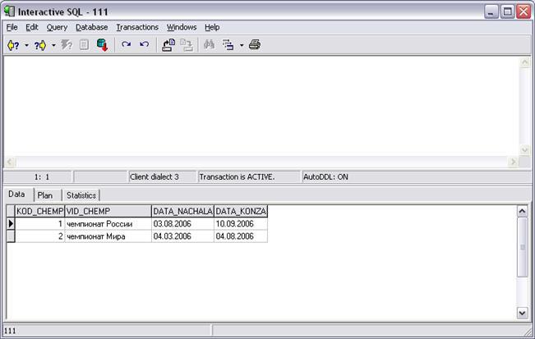535x339 pixels.
Task: Click the red-arrow database icon
Action: [x=103, y=45]
